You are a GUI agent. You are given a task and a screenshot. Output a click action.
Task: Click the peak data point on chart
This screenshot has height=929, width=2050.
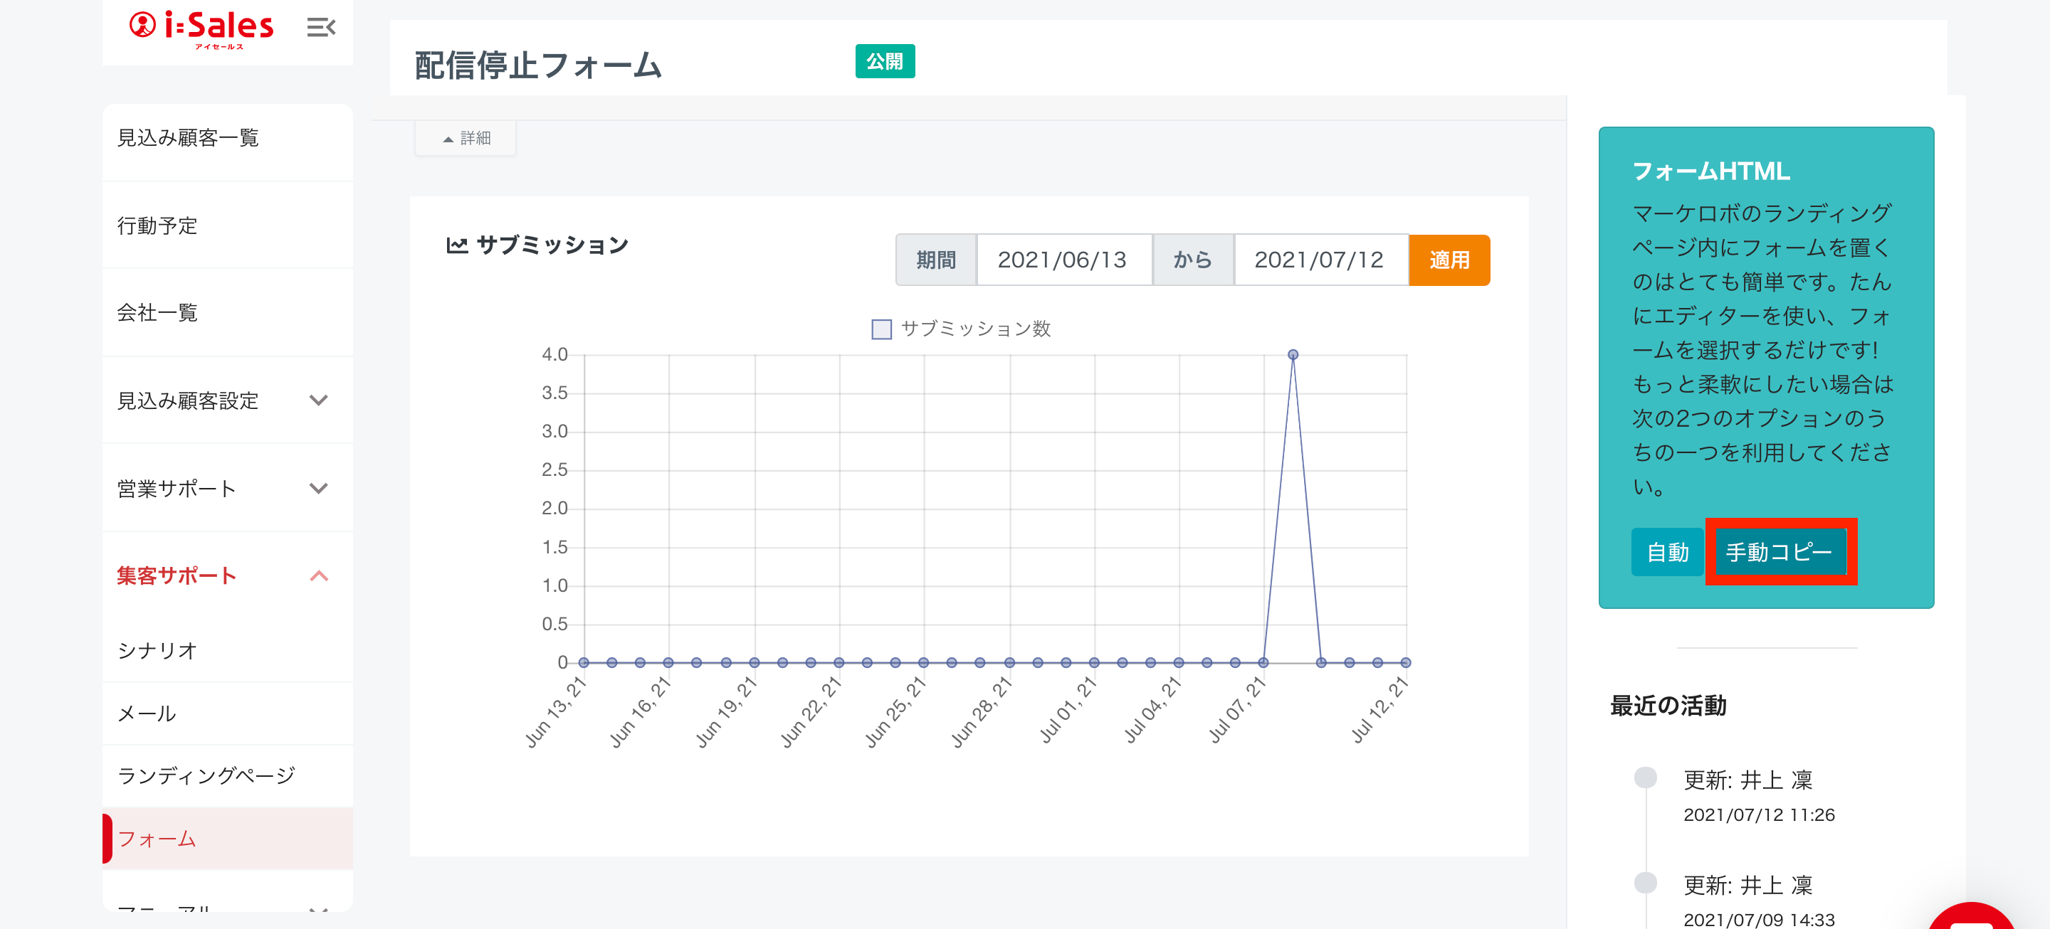pyautogui.click(x=1293, y=355)
